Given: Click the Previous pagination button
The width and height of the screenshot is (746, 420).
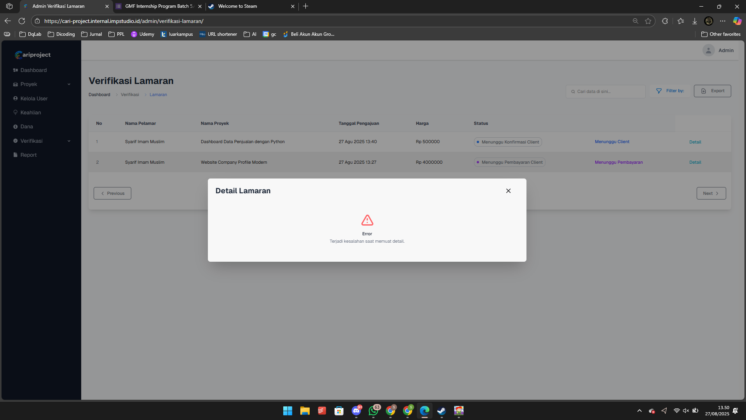Looking at the screenshot, I should 112,193.
